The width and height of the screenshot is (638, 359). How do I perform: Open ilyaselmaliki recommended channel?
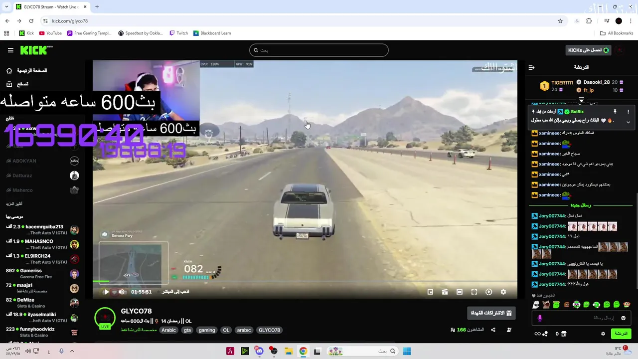click(42, 318)
